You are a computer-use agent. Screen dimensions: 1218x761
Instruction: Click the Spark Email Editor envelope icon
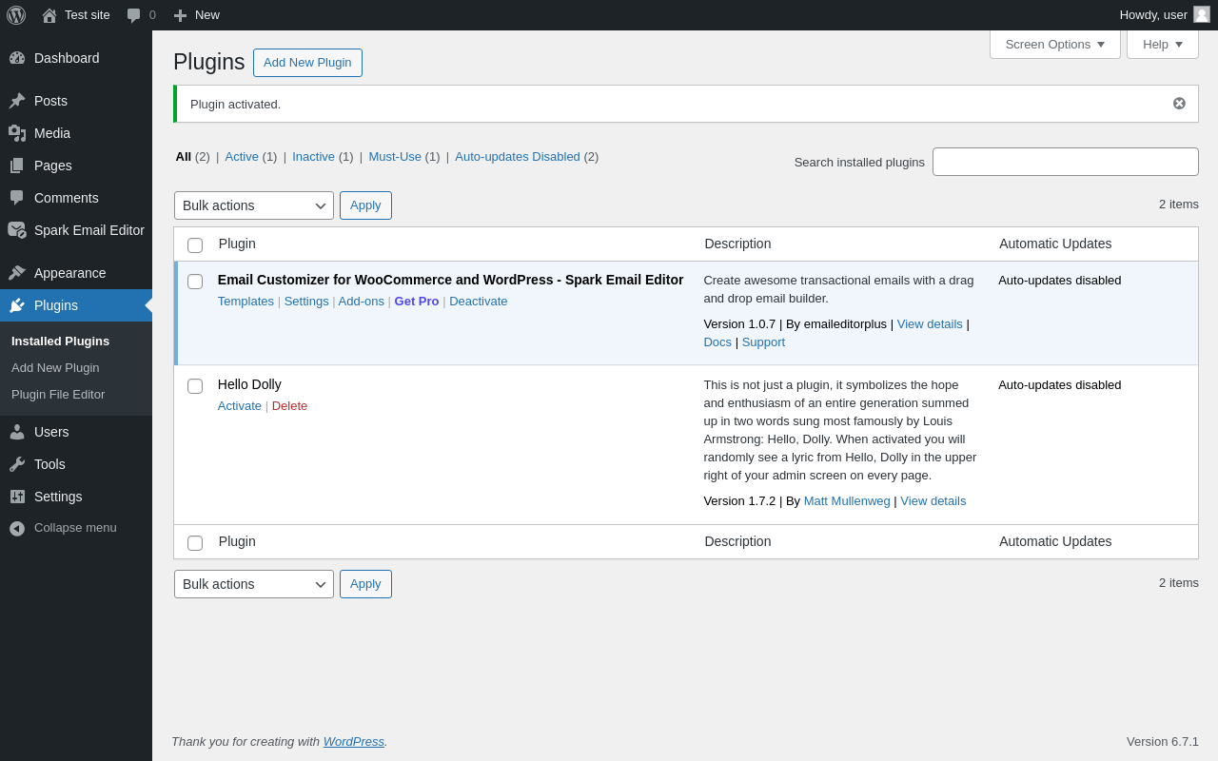click(17, 230)
